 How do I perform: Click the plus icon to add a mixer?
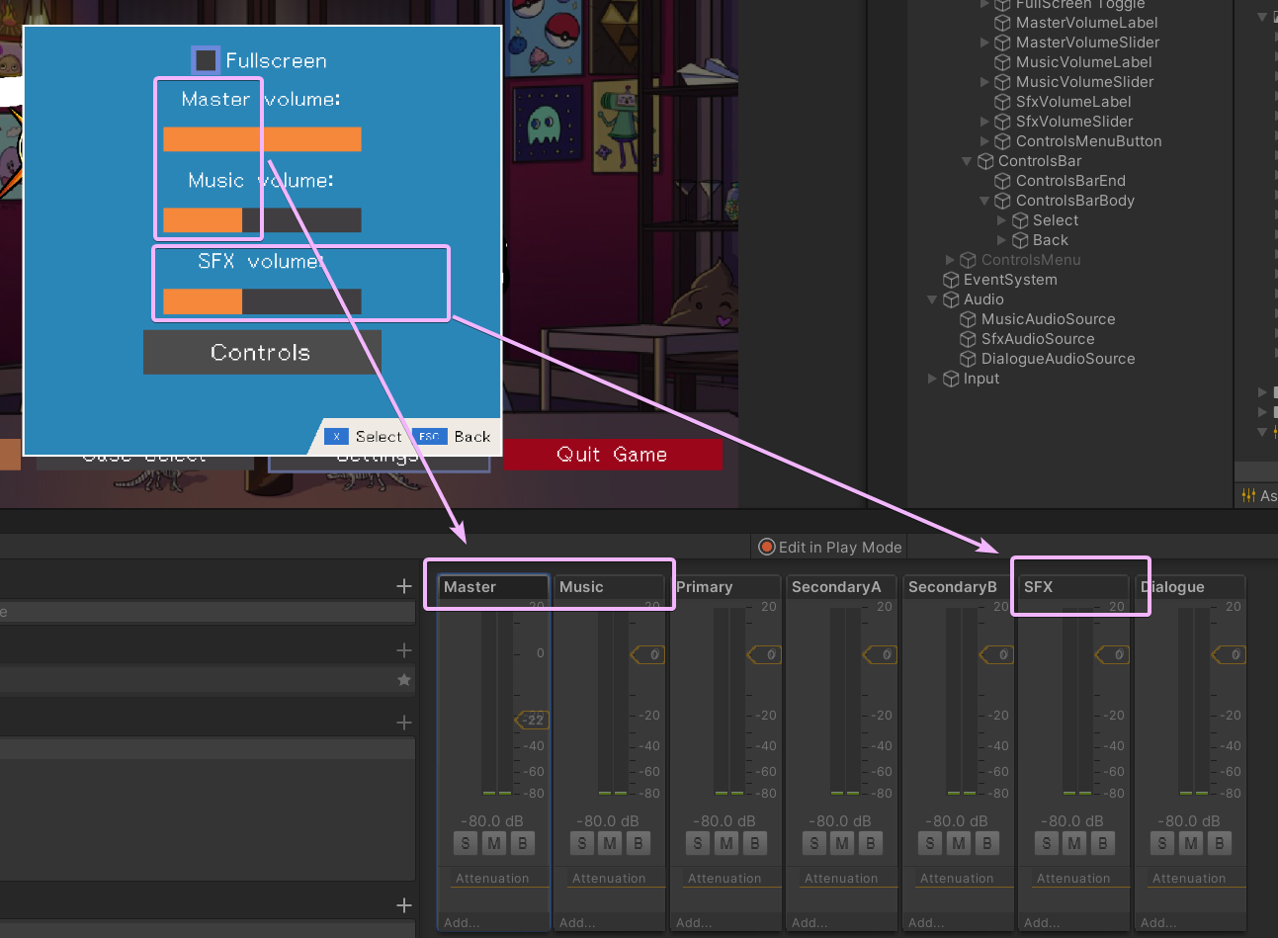403,585
